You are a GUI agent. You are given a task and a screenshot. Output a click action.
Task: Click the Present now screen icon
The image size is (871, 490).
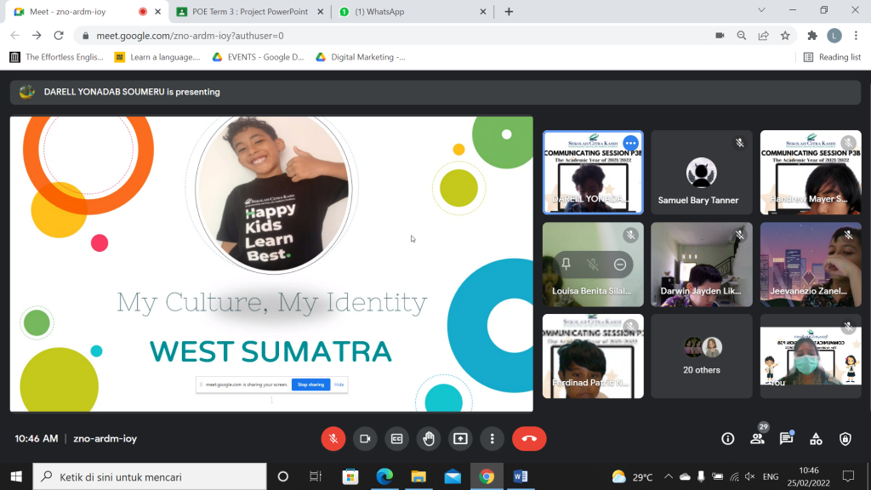point(460,439)
